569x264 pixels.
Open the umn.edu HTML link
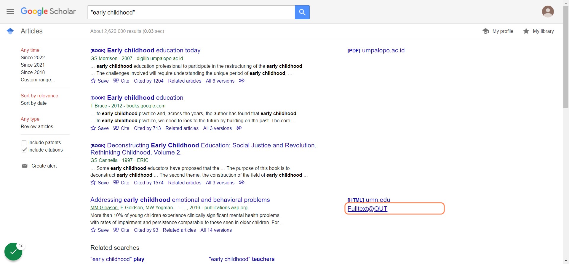pos(369,200)
